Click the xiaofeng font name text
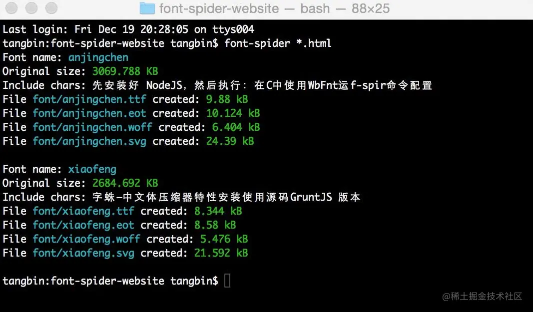The width and height of the screenshot is (533, 312). 92,169
